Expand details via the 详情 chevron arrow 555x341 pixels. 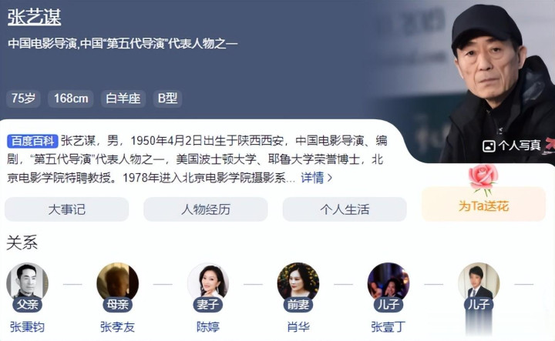coord(330,178)
